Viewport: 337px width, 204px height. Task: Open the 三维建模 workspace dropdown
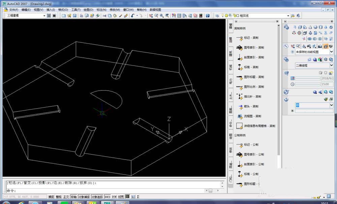[x=44, y=16]
